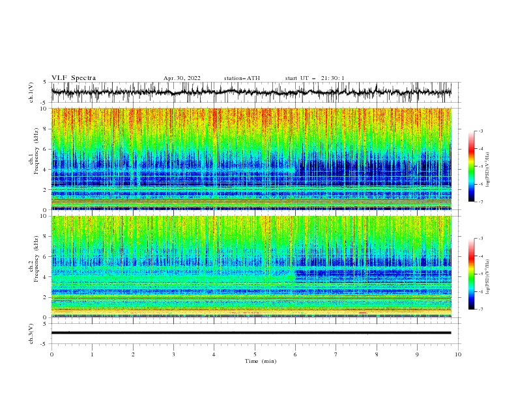Click the "VLF Spectra" plot title
This screenshot has width=516, height=398.
click(x=74, y=78)
